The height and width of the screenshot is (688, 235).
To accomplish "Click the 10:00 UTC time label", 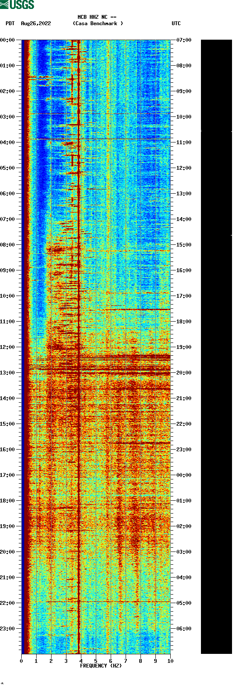I will 184,117.
